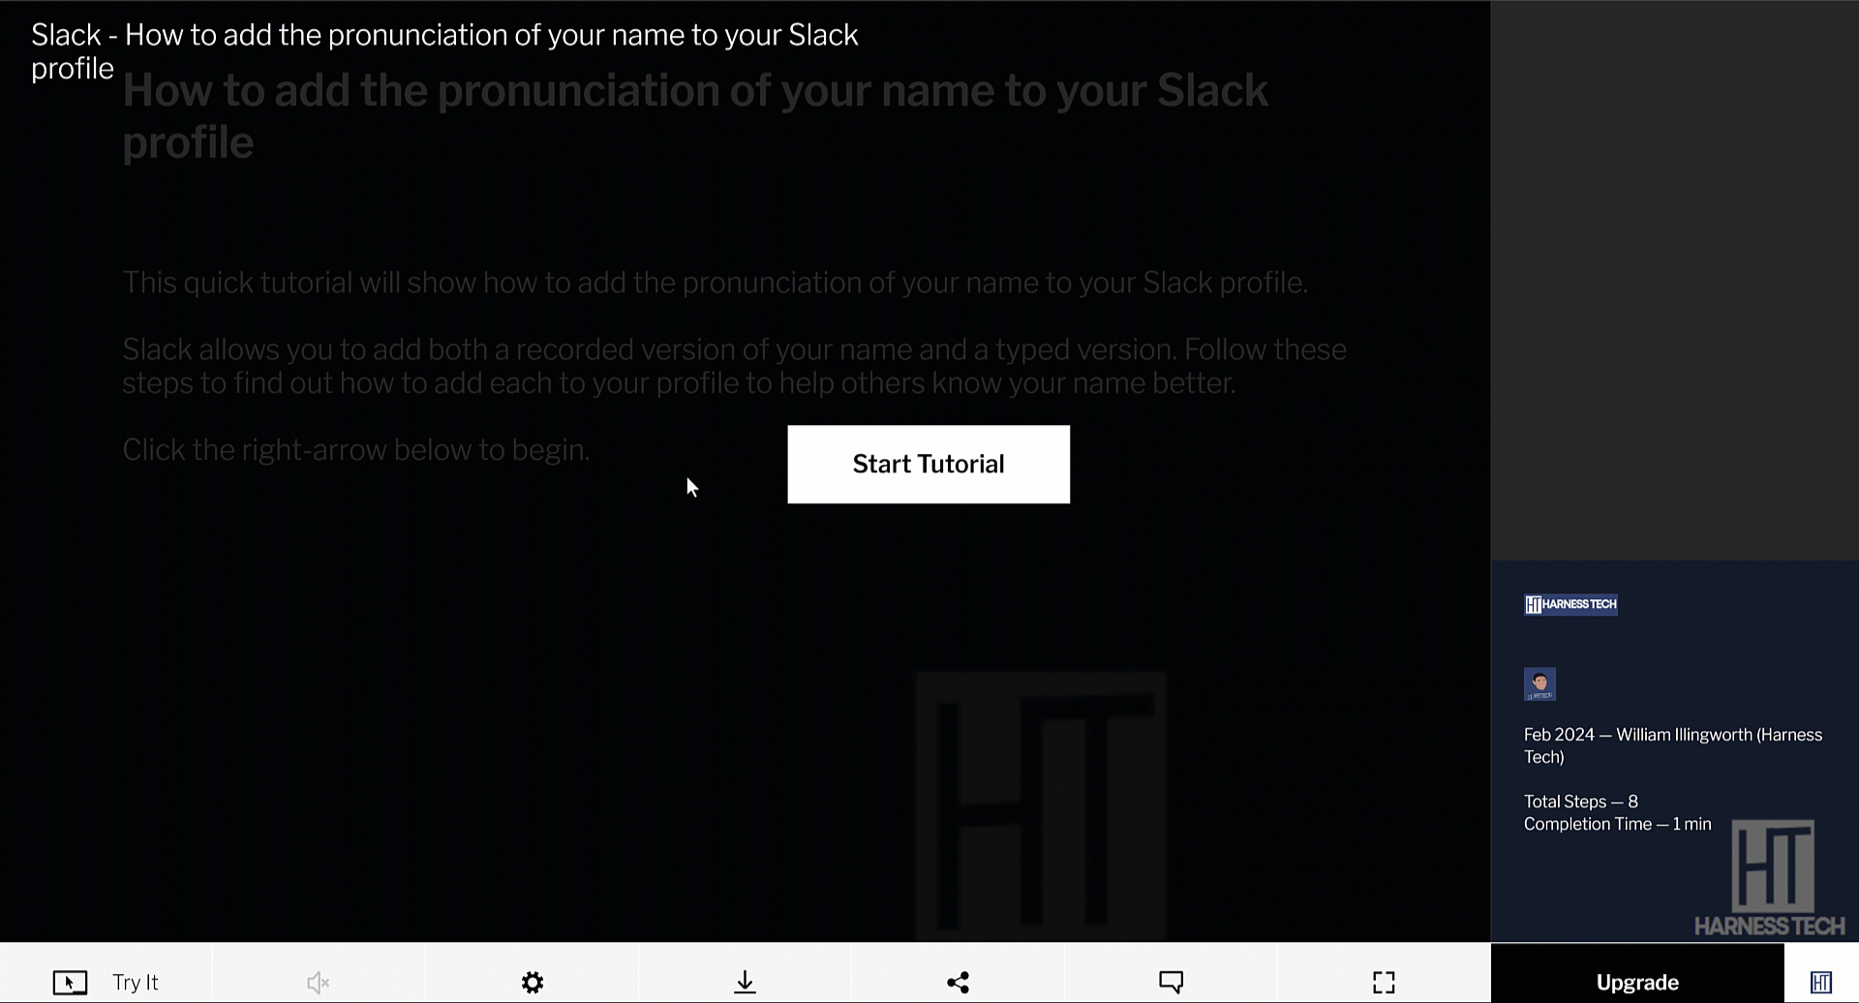Click William Illingworth's avatar thumbnail
This screenshot has width=1859, height=1003.
point(1539,684)
